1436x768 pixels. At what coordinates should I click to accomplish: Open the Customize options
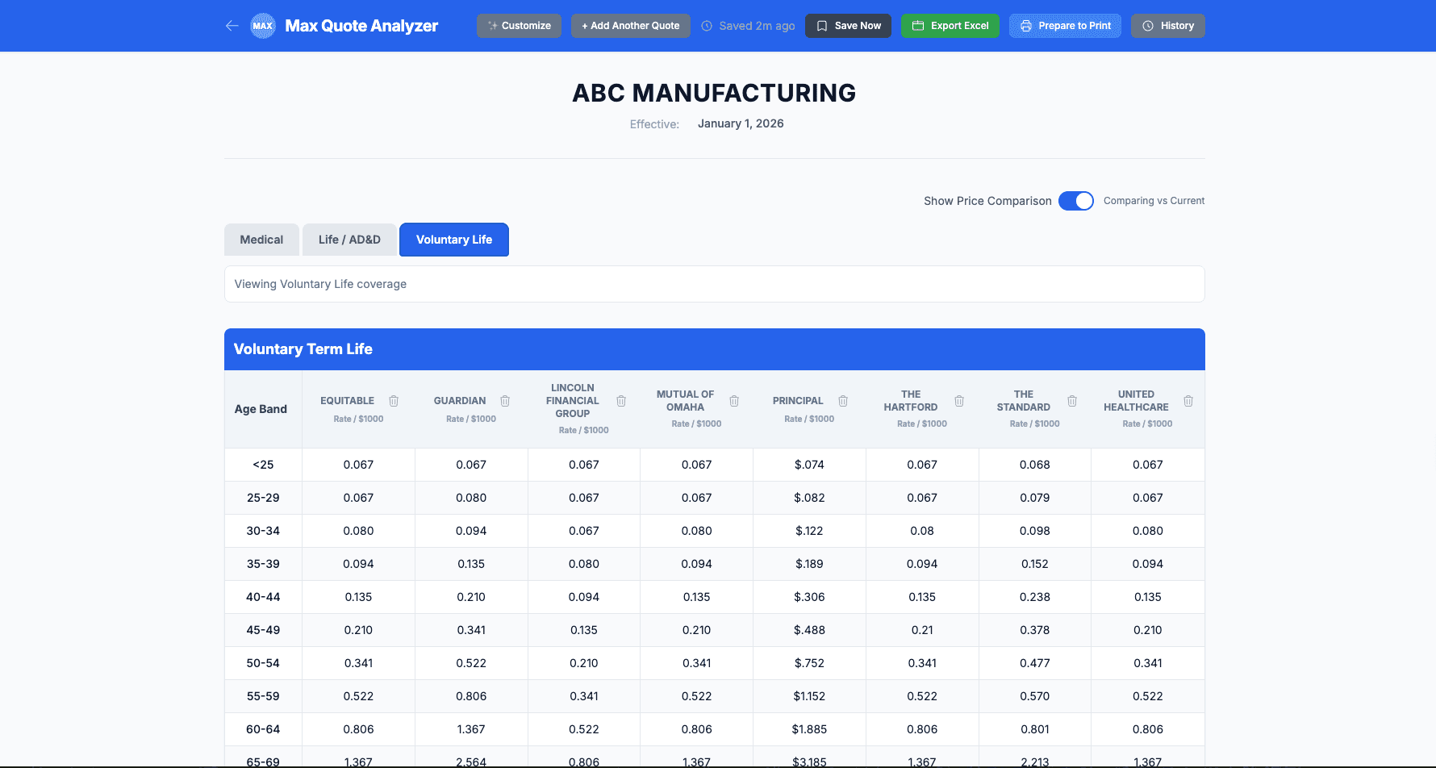pyautogui.click(x=519, y=26)
